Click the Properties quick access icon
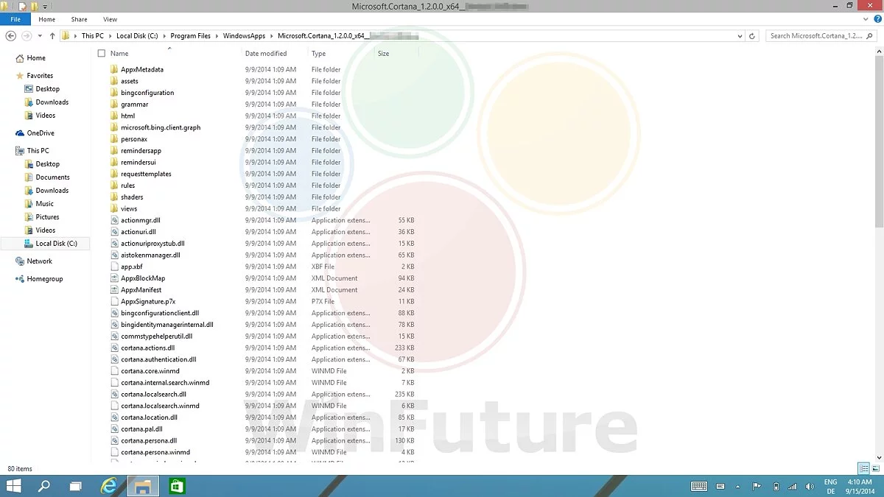This screenshot has height=497, width=884. tap(23, 6)
